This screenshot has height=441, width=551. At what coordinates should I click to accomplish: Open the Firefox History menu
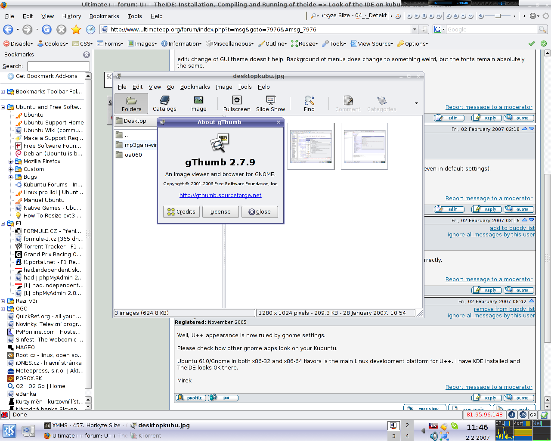71,16
